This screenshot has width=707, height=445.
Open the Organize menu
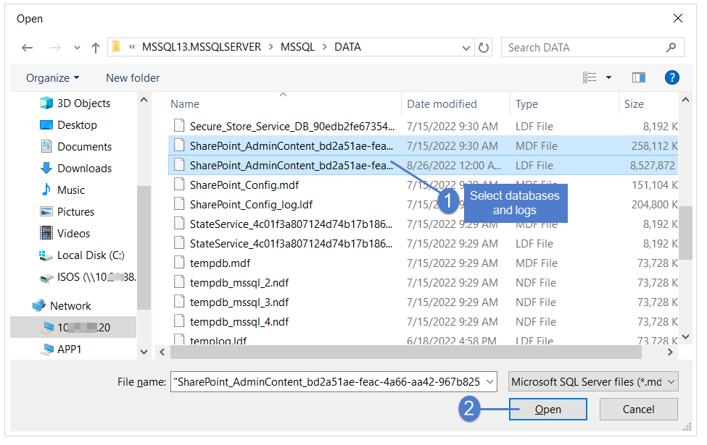[x=52, y=78]
